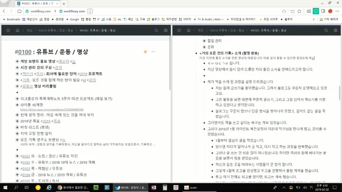Select the #0100 browser tab
This screenshot has height=192, width=342.
point(38,4)
